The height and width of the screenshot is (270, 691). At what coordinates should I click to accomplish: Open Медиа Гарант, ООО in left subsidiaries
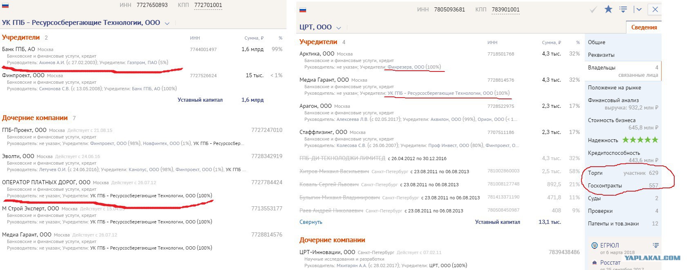27,235
